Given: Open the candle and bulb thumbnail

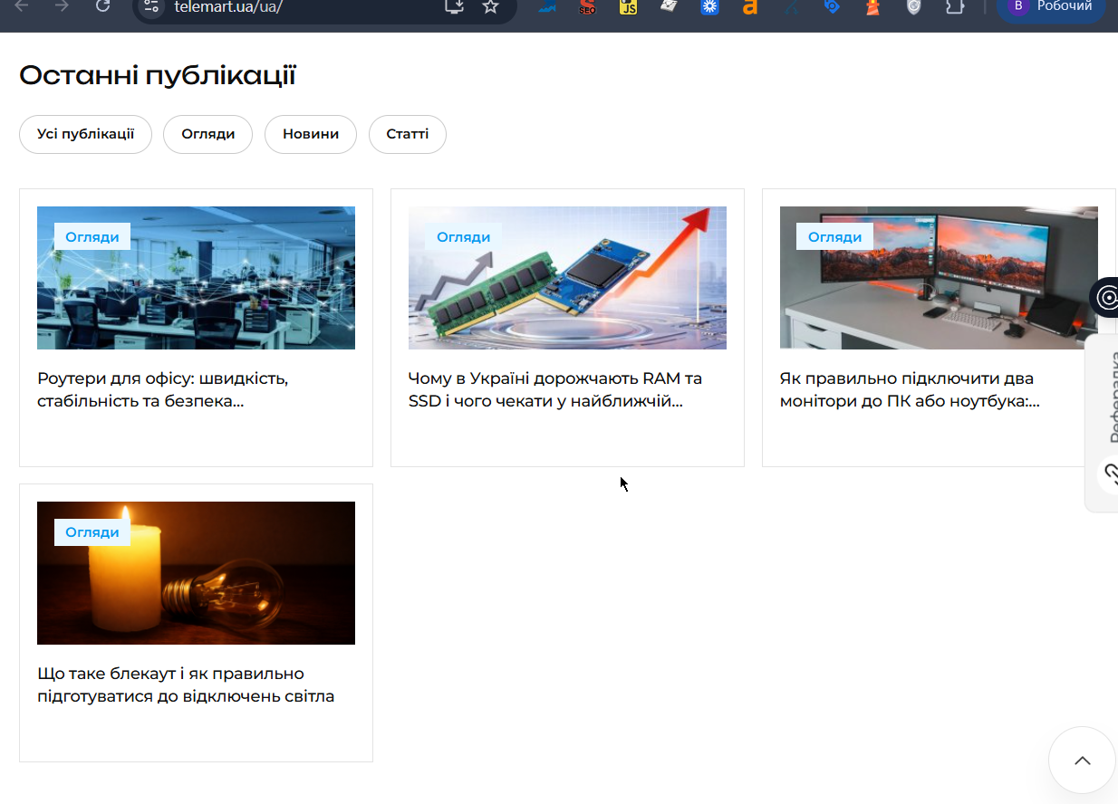Looking at the screenshot, I should [x=196, y=573].
